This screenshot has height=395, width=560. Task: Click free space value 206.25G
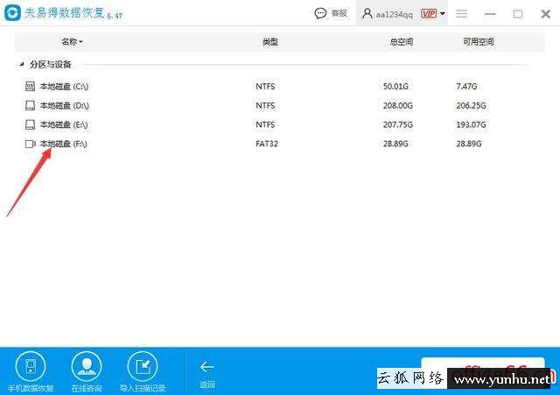coord(471,106)
